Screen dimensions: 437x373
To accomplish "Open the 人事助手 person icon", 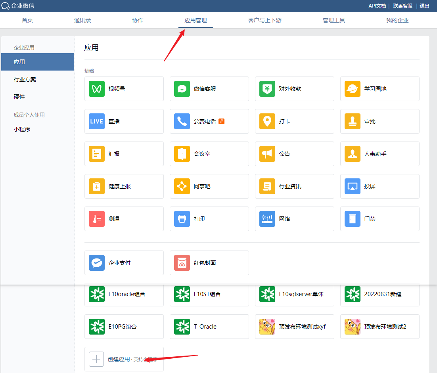I will (x=353, y=154).
